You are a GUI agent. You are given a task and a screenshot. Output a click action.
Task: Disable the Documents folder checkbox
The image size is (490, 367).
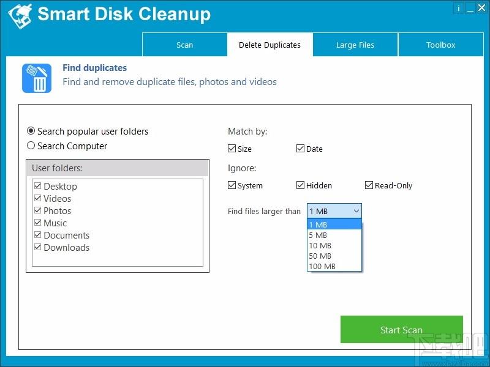tap(38, 235)
